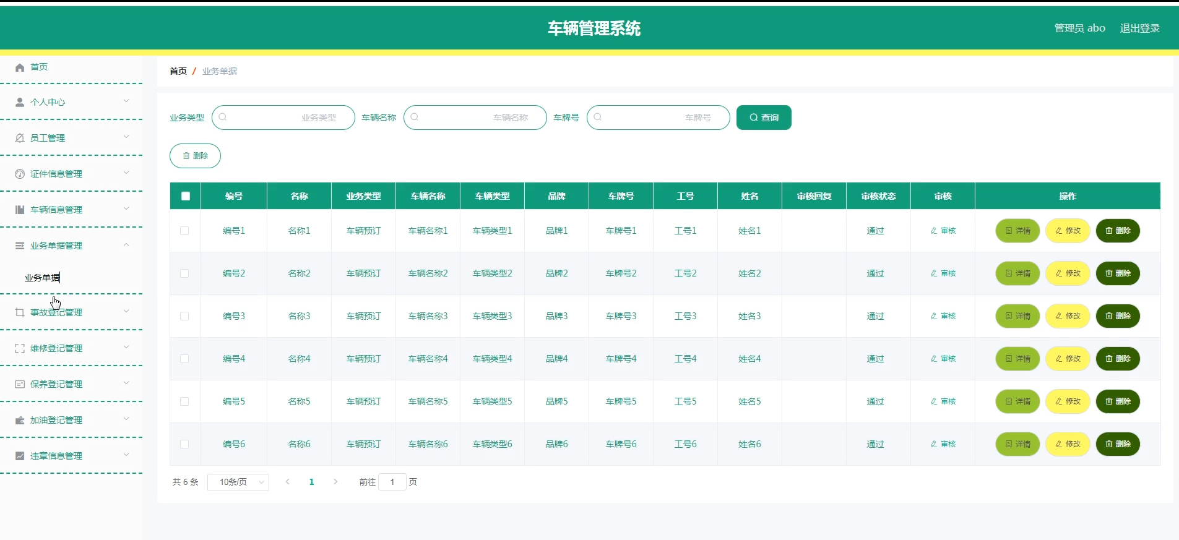Open the 10条/页 page size dropdown
1179x540 pixels.
click(238, 482)
